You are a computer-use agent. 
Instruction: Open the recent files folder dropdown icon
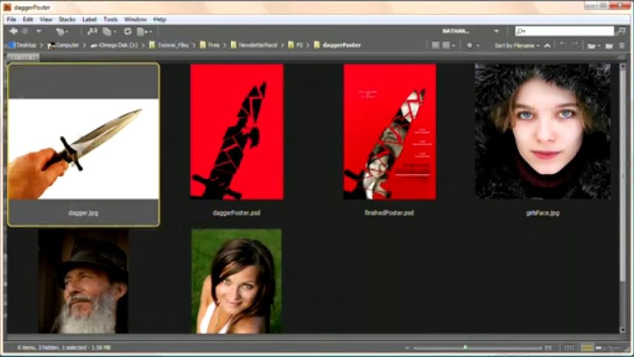[593, 45]
